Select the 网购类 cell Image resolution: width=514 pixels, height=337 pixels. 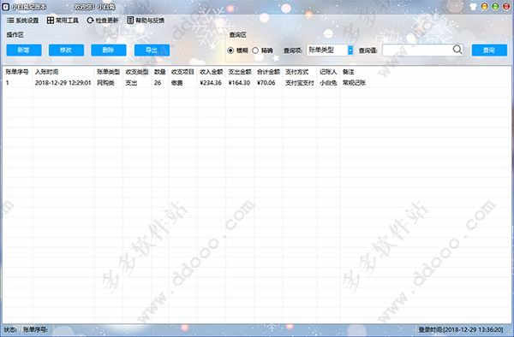(105, 83)
